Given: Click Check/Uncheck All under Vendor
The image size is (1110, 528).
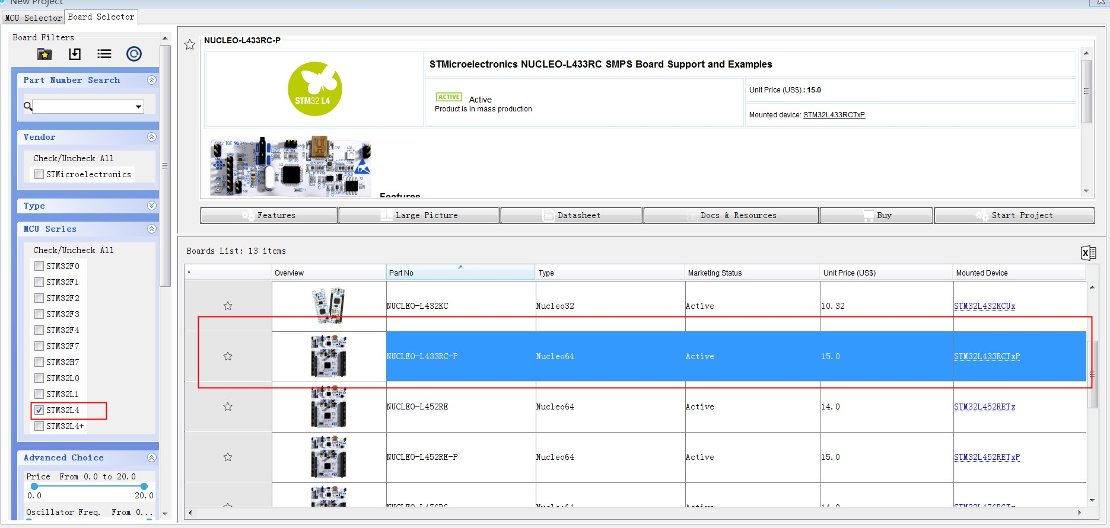Looking at the screenshot, I should (x=74, y=158).
